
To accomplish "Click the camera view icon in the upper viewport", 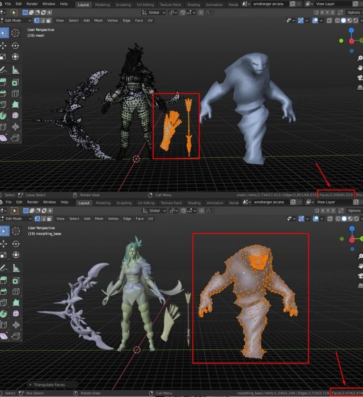I will click(360, 78).
